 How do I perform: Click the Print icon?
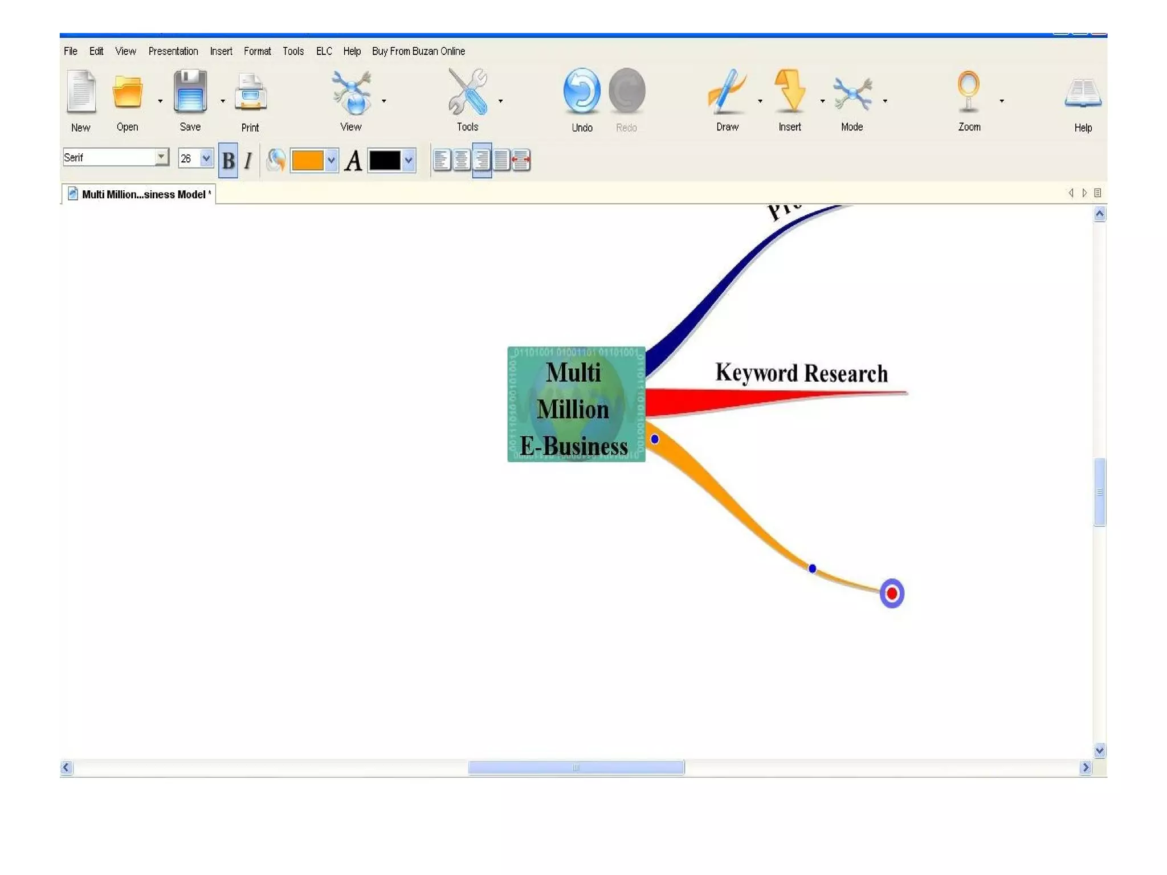[x=250, y=93]
